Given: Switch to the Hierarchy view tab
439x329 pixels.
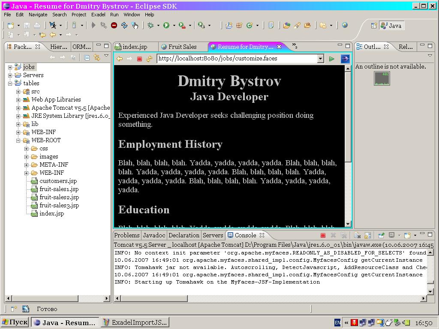Looking at the screenshot, I should 58,47.
